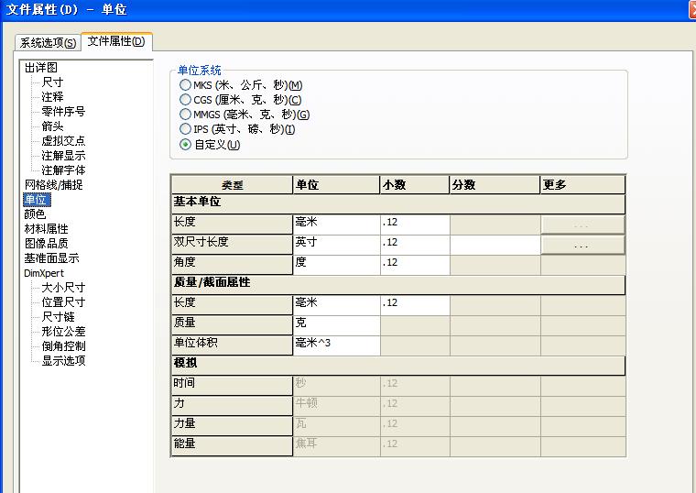Click the 更多 column header

coord(582,185)
